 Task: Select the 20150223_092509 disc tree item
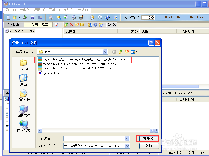coord(20,31)
